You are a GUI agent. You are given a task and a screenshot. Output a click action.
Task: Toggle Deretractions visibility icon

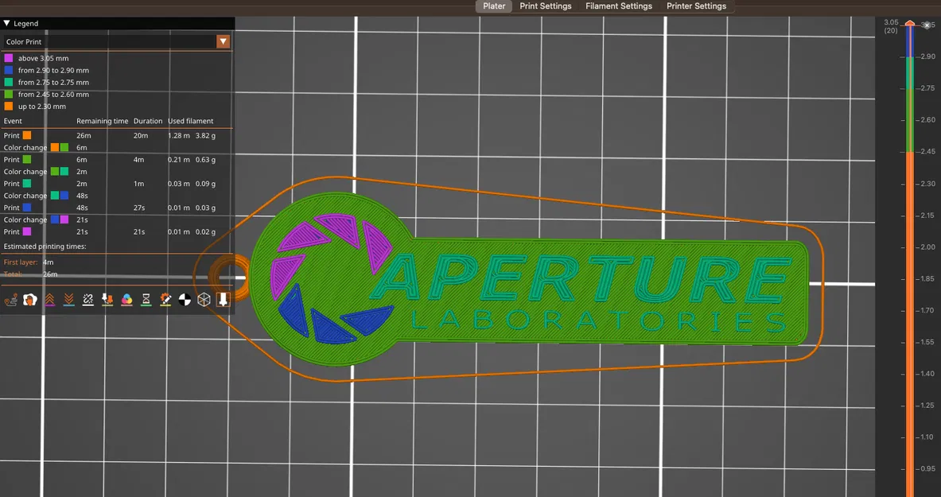69,300
